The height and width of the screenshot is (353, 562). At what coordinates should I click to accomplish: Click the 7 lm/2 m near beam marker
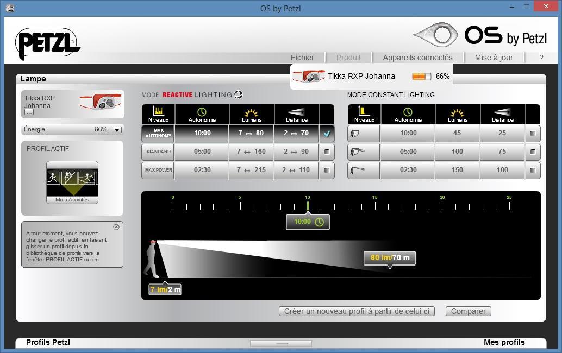(x=165, y=289)
